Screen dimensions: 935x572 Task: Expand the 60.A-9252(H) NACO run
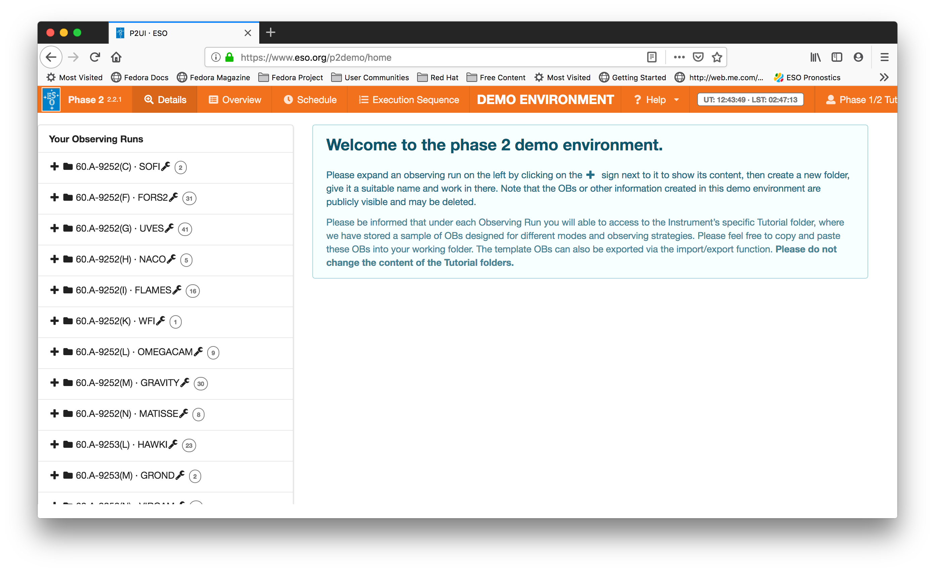click(x=54, y=259)
